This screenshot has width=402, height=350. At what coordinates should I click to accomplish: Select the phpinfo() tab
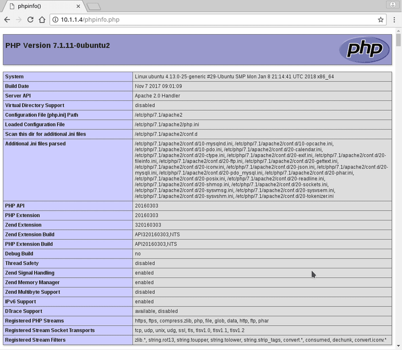[44, 6]
